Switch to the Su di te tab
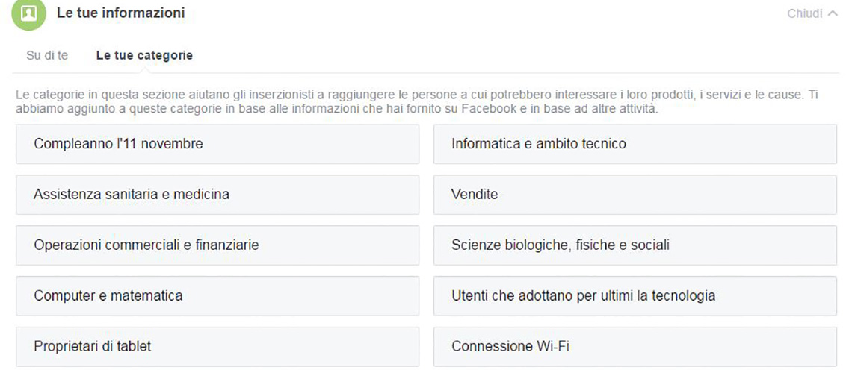This screenshot has width=852, height=370. pyautogui.click(x=47, y=55)
